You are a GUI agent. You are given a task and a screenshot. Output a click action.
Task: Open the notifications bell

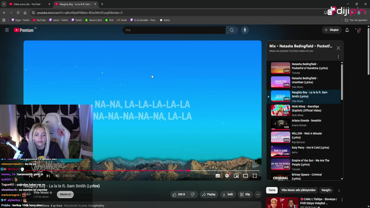point(347,30)
